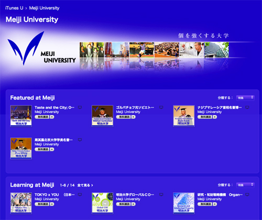
Task: Click Meiji University under 明治大学グローバルCO title
Action: (x=128, y=199)
